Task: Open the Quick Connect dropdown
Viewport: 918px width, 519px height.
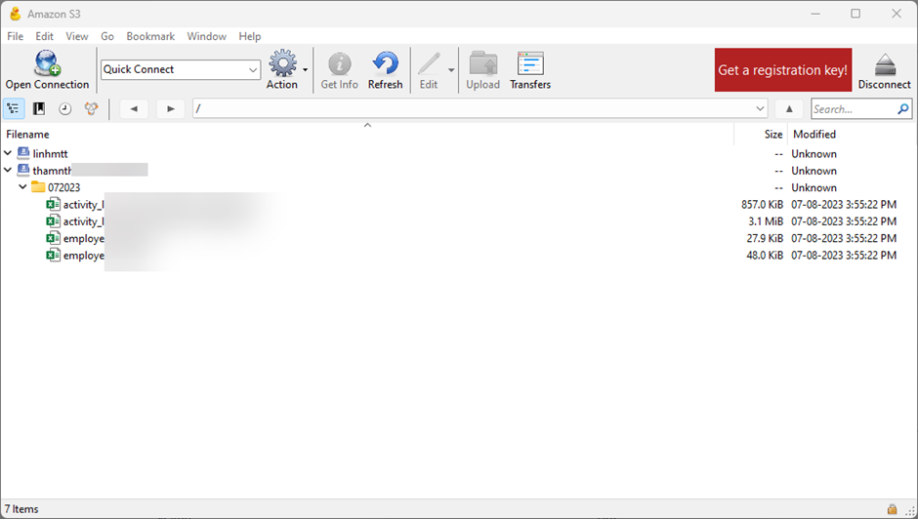Action: coord(253,69)
